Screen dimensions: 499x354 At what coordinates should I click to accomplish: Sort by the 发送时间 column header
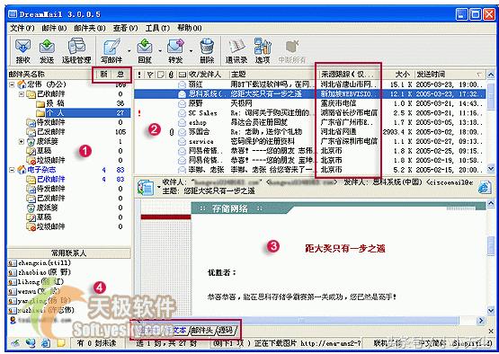click(450, 75)
